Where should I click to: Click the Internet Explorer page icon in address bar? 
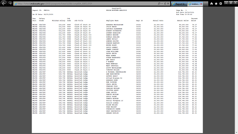pyautogui.click(x=16, y=4)
